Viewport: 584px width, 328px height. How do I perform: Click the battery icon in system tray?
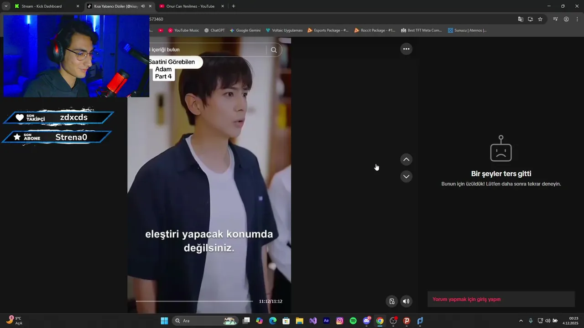(555, 321)
